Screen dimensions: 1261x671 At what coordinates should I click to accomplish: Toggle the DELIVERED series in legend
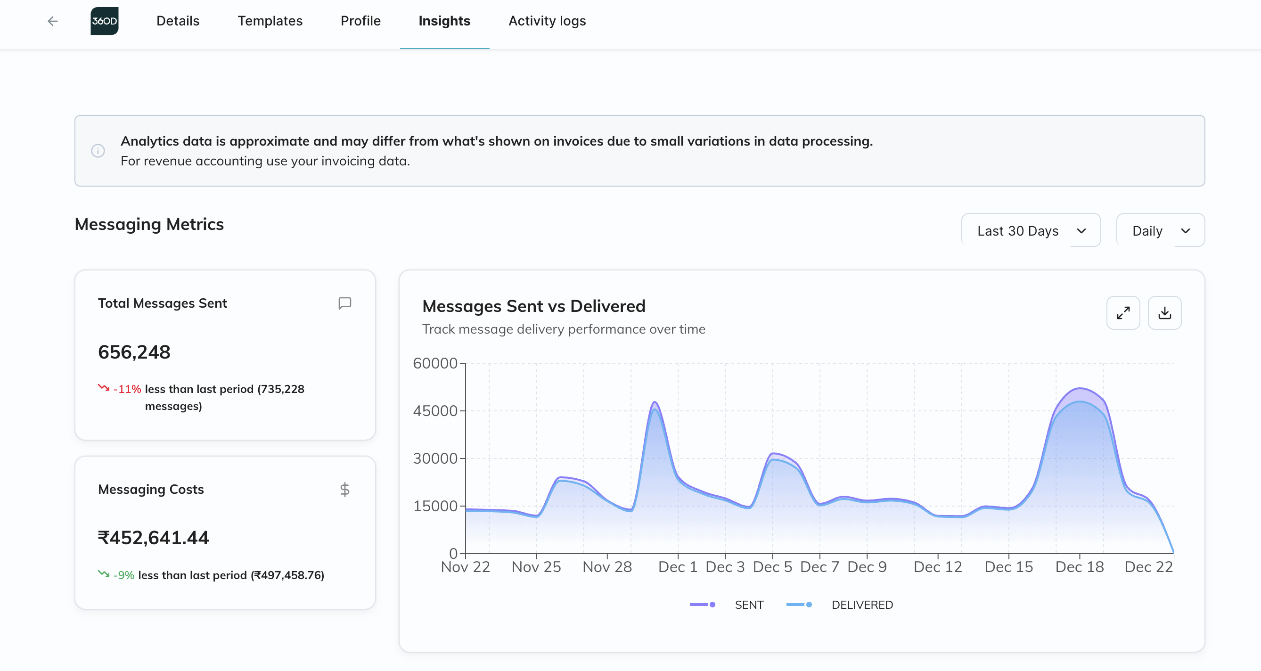coord(861,605)
